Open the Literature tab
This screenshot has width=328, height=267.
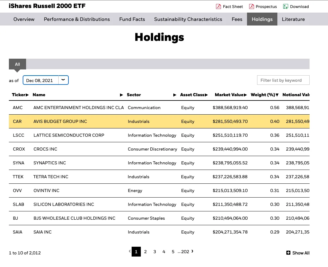[x=293, y=19]
